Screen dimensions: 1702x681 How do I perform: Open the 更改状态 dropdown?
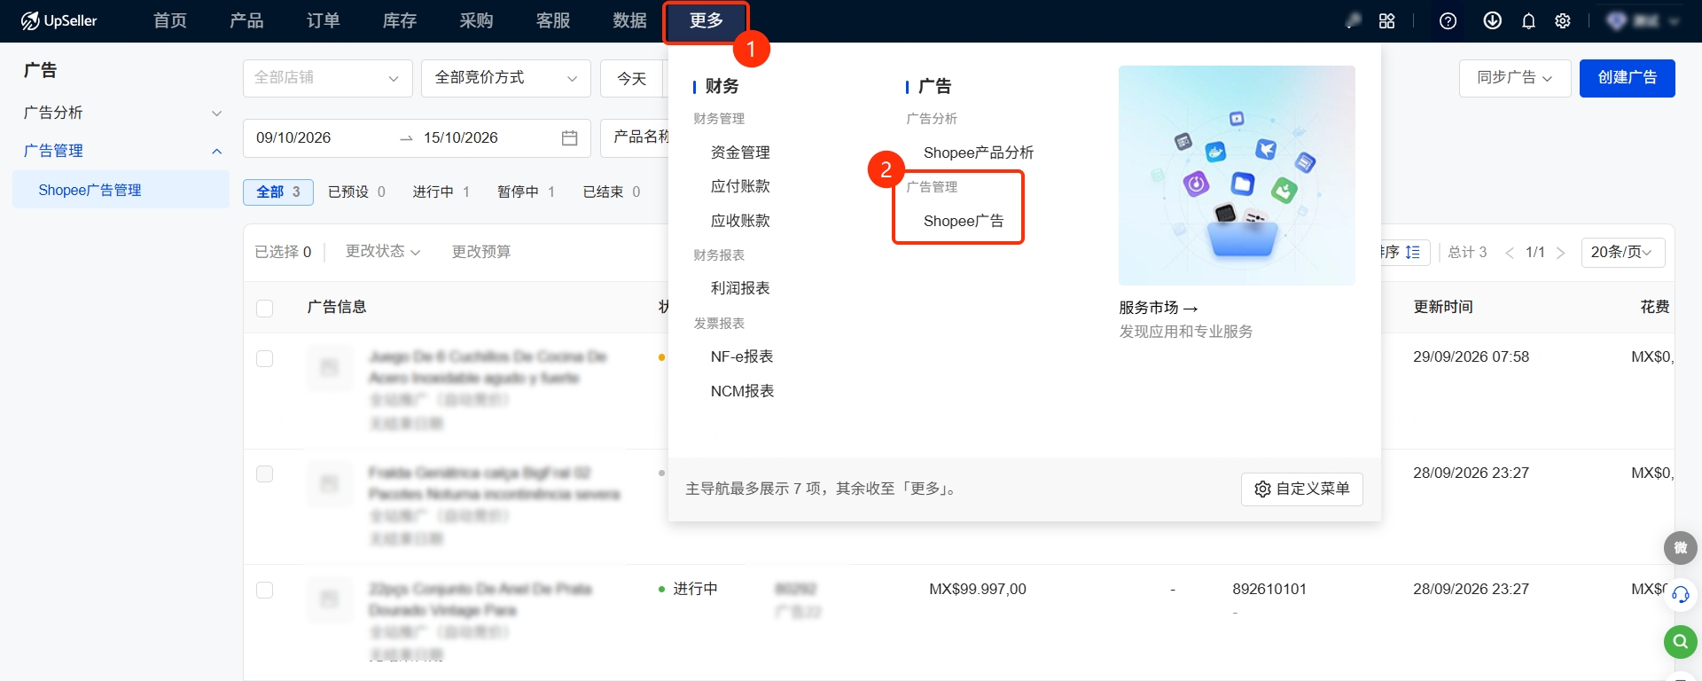point(383,252)
